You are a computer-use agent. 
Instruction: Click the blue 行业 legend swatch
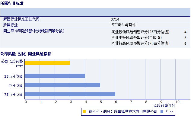coord(162,111)
